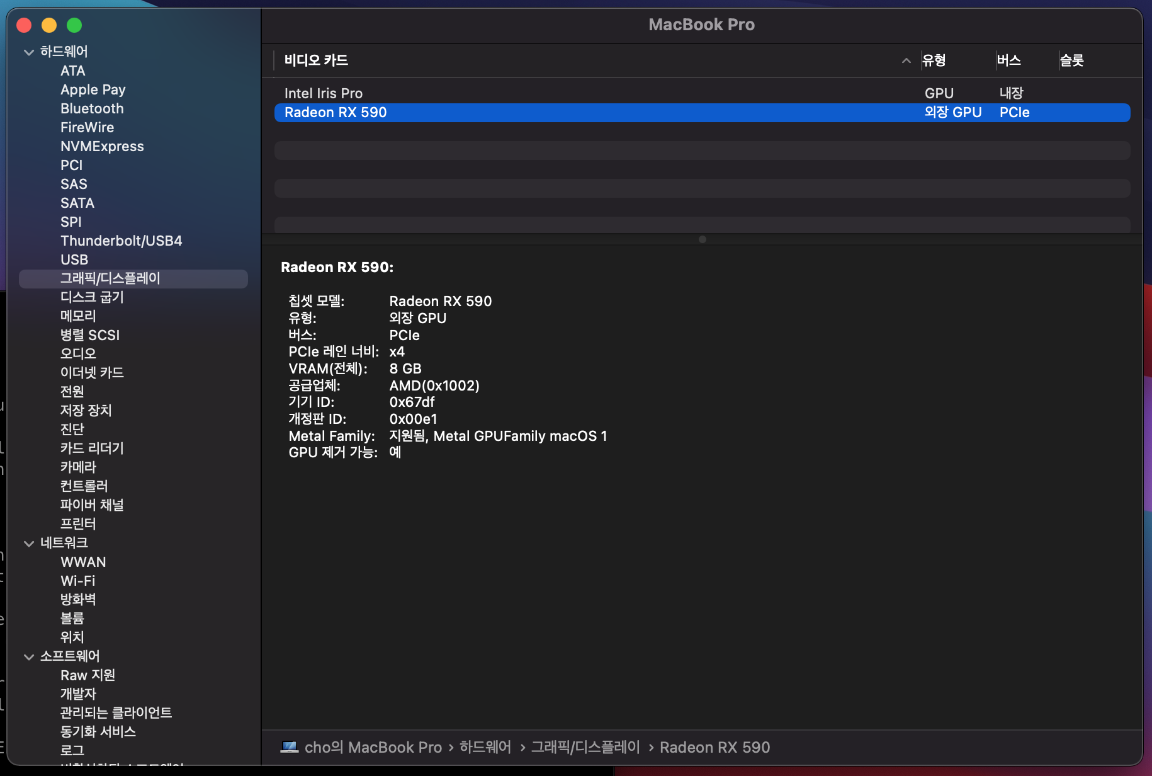Open PCI in the sidebar
This screenshot has height=776, width=1152.
(72, 166)
